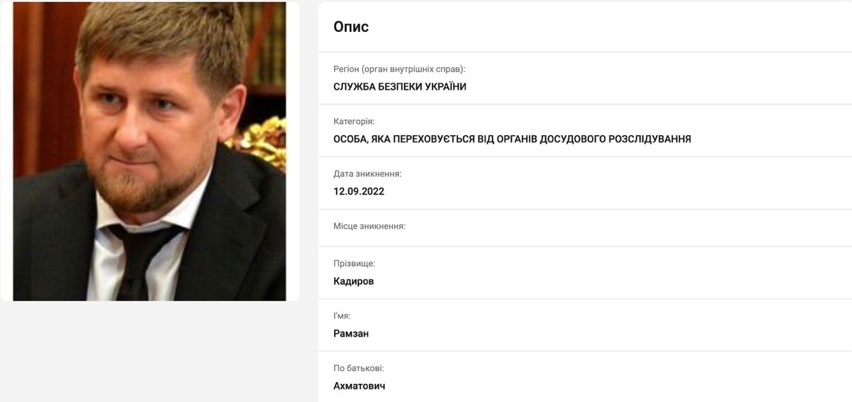Click the date value 12.09.2022

pyautogui.click(x=359, y=192)
